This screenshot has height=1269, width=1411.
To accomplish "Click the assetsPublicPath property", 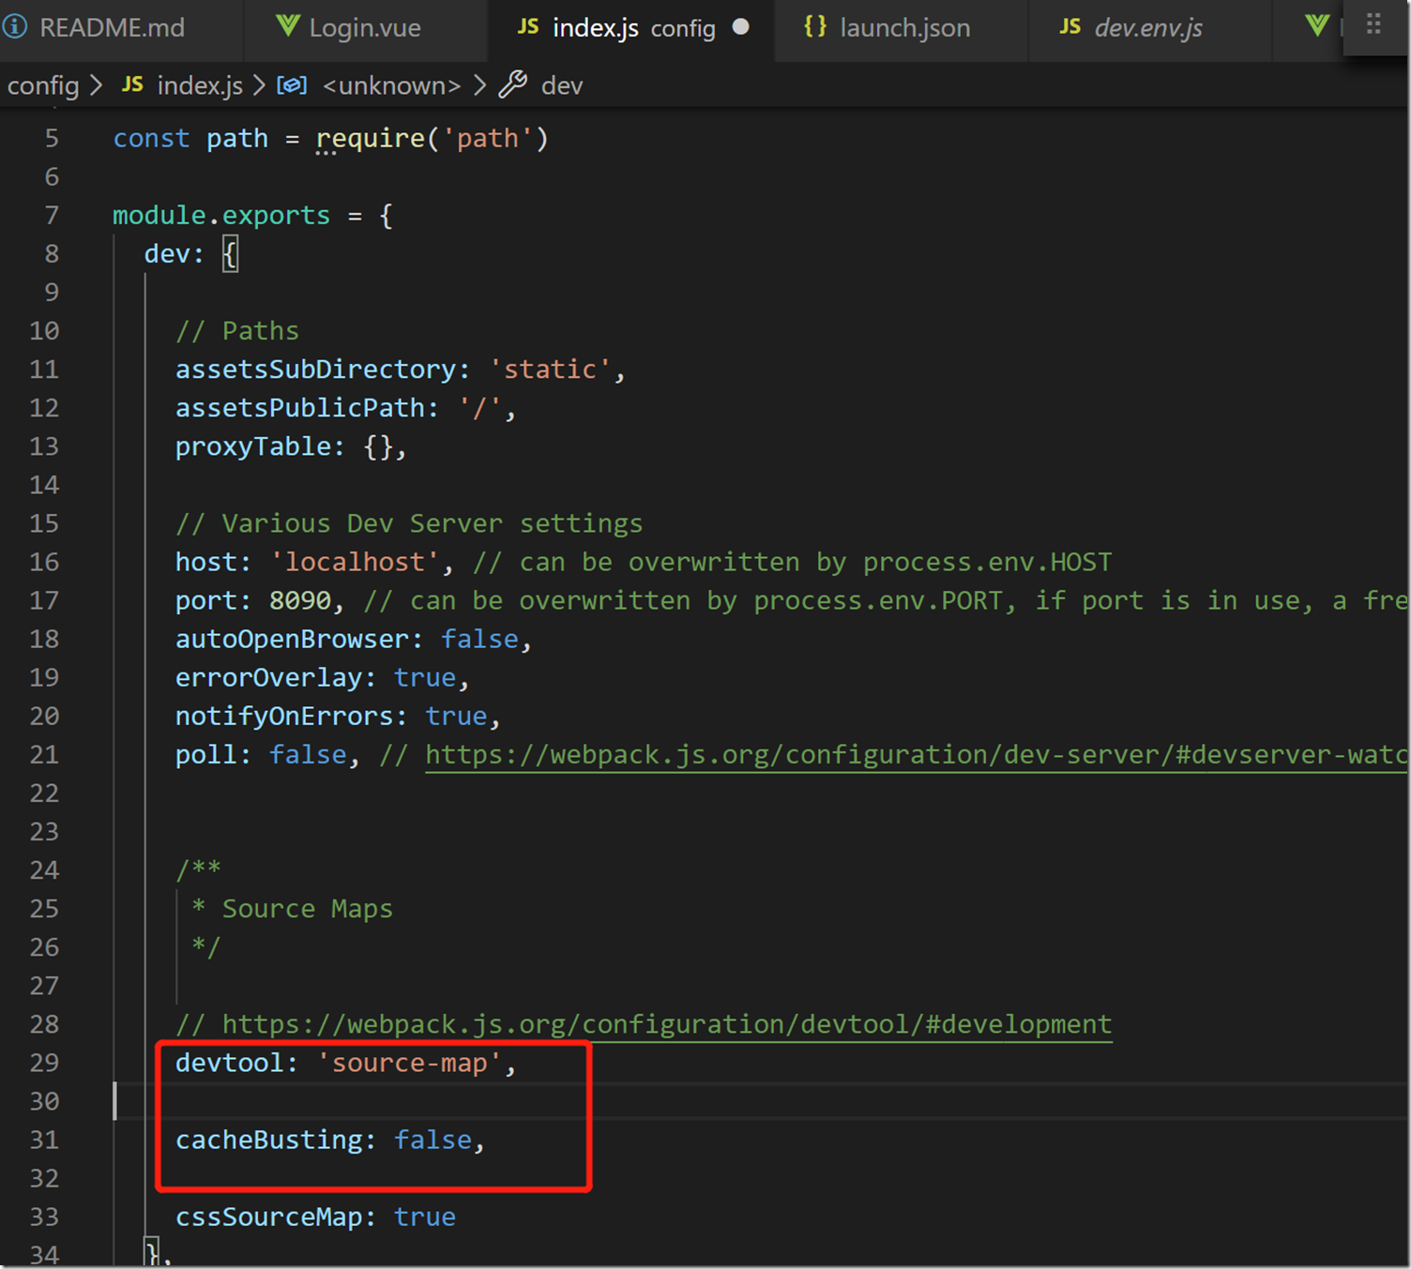I will point(300,408).
